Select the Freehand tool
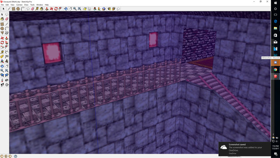The image size is (280, 158). [x=7, y=33]
